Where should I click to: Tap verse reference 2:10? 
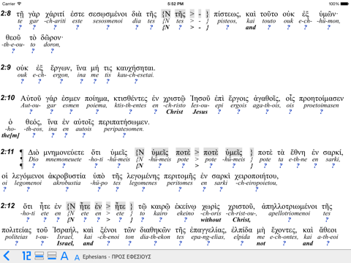(8, 98)
